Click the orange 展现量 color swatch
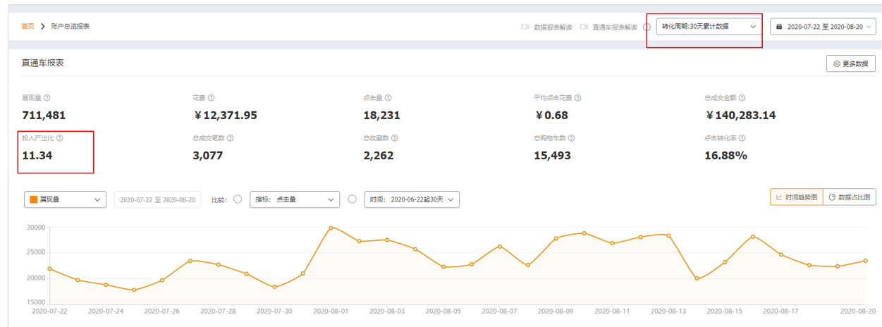Screen dimensions: 882x327 point(33,199)
